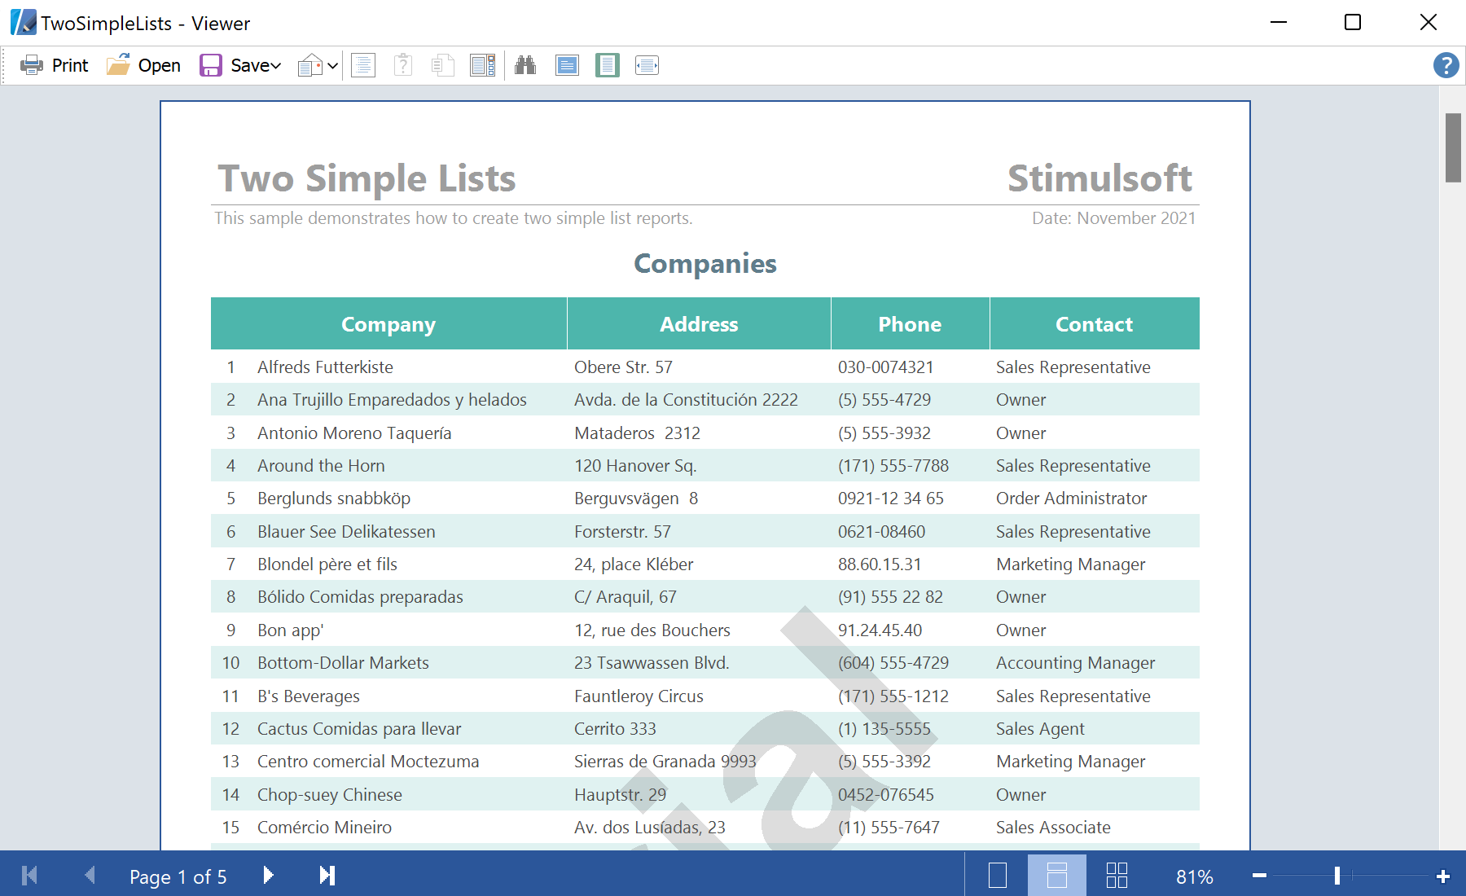The image size is (1466, 896).
Task: Click the Two Simple Lists report title
Action: click(366, 178)
